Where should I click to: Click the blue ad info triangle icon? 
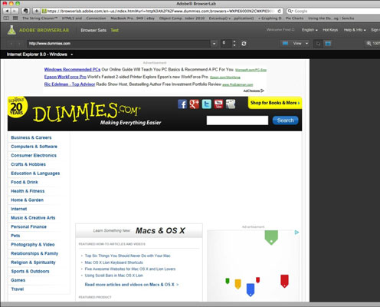[x=296, y=233]
